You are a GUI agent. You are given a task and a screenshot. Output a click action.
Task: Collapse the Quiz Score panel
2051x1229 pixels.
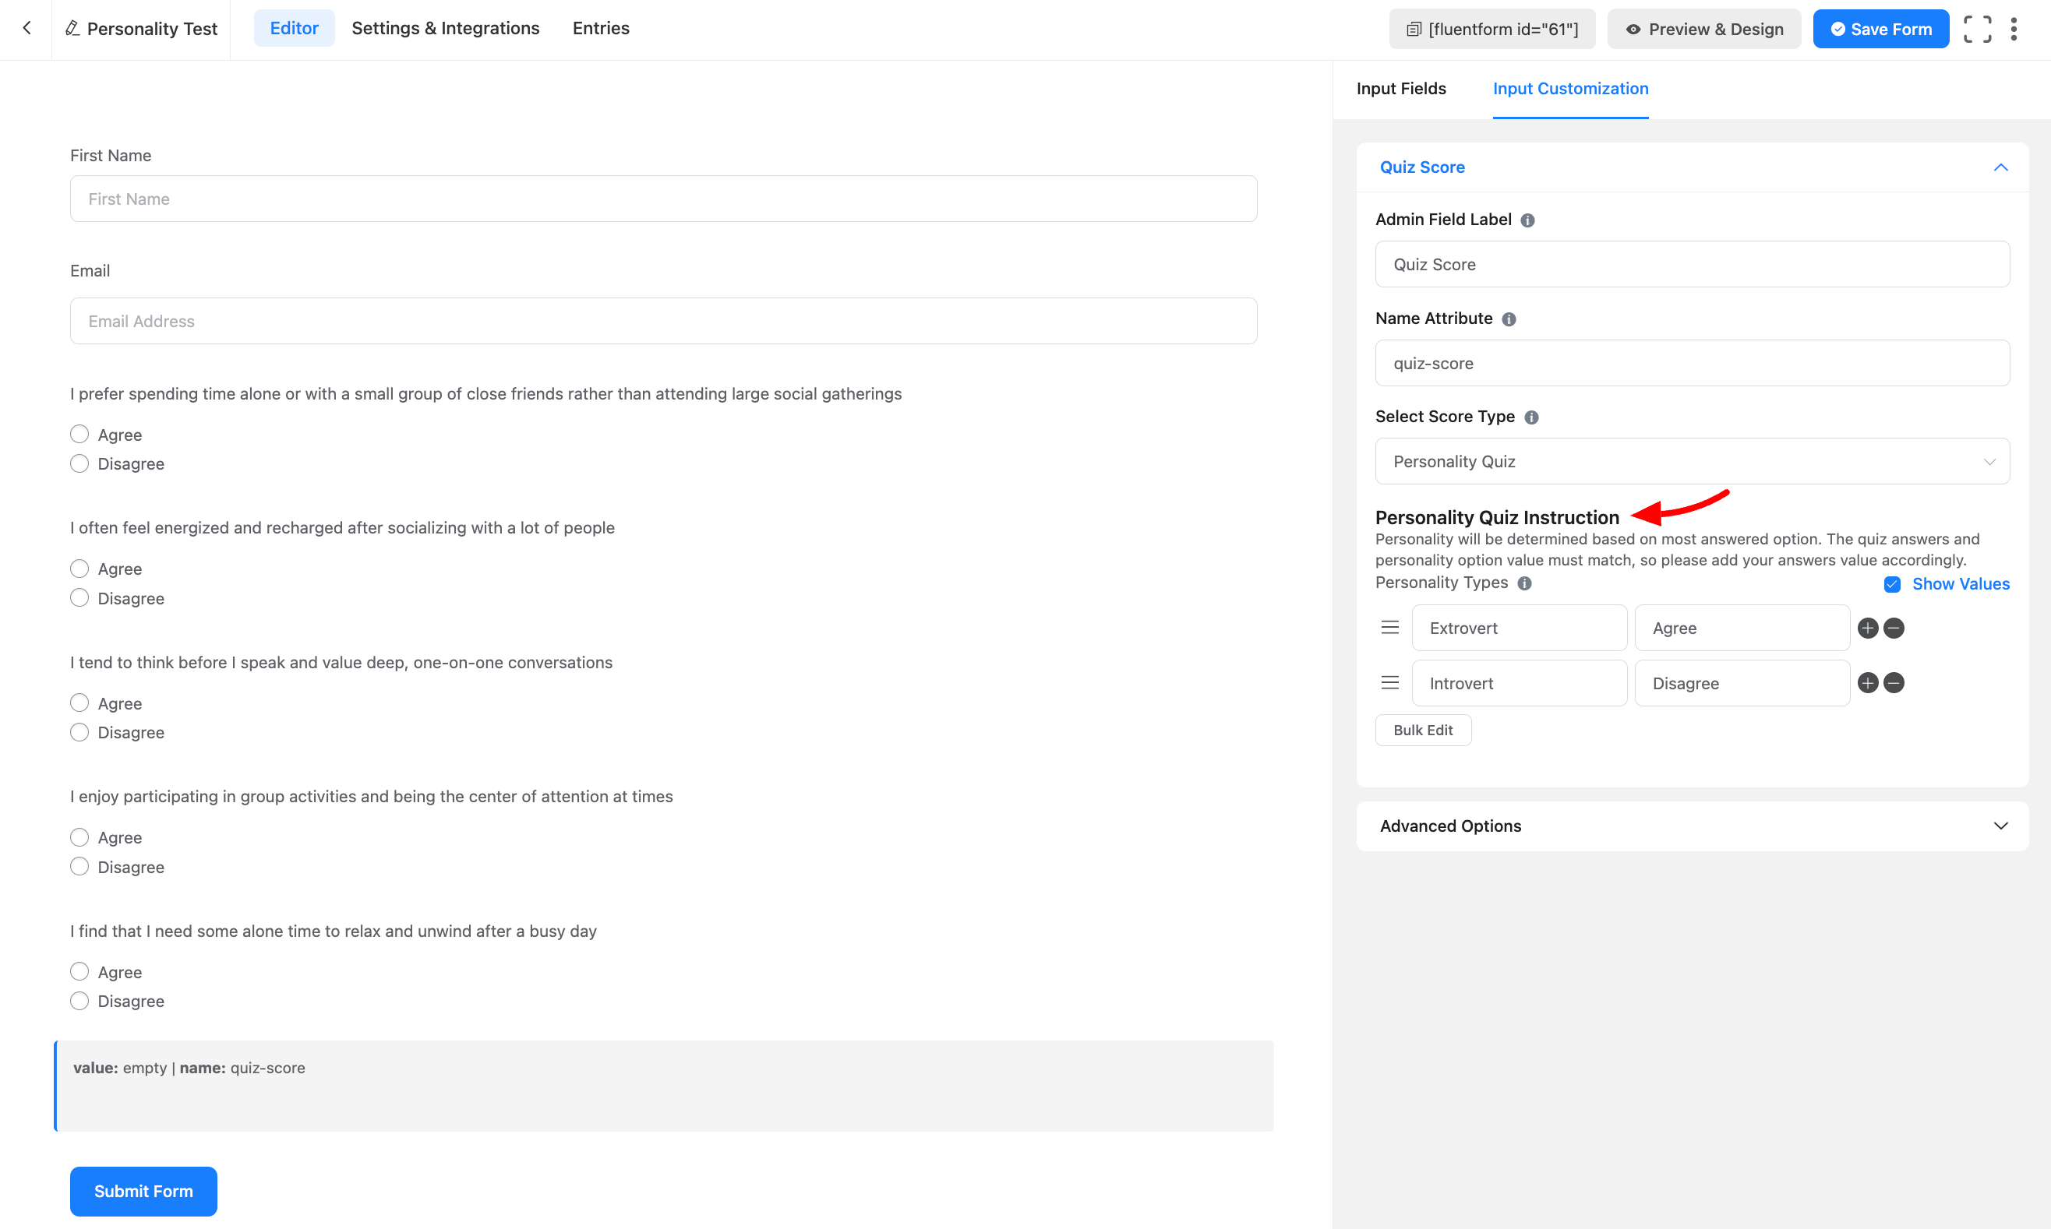[x=2000, y=167]
